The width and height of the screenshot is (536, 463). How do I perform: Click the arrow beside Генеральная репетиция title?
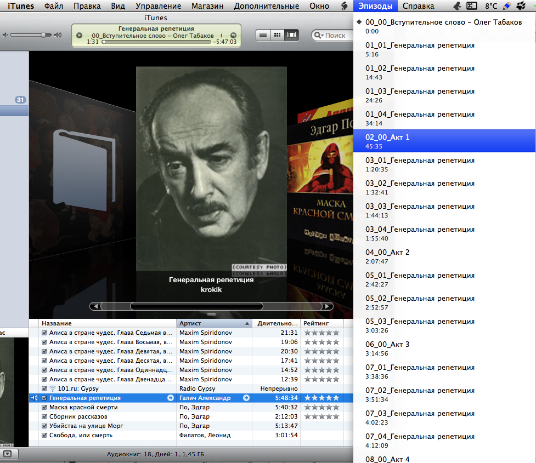[x=171, y=398]
